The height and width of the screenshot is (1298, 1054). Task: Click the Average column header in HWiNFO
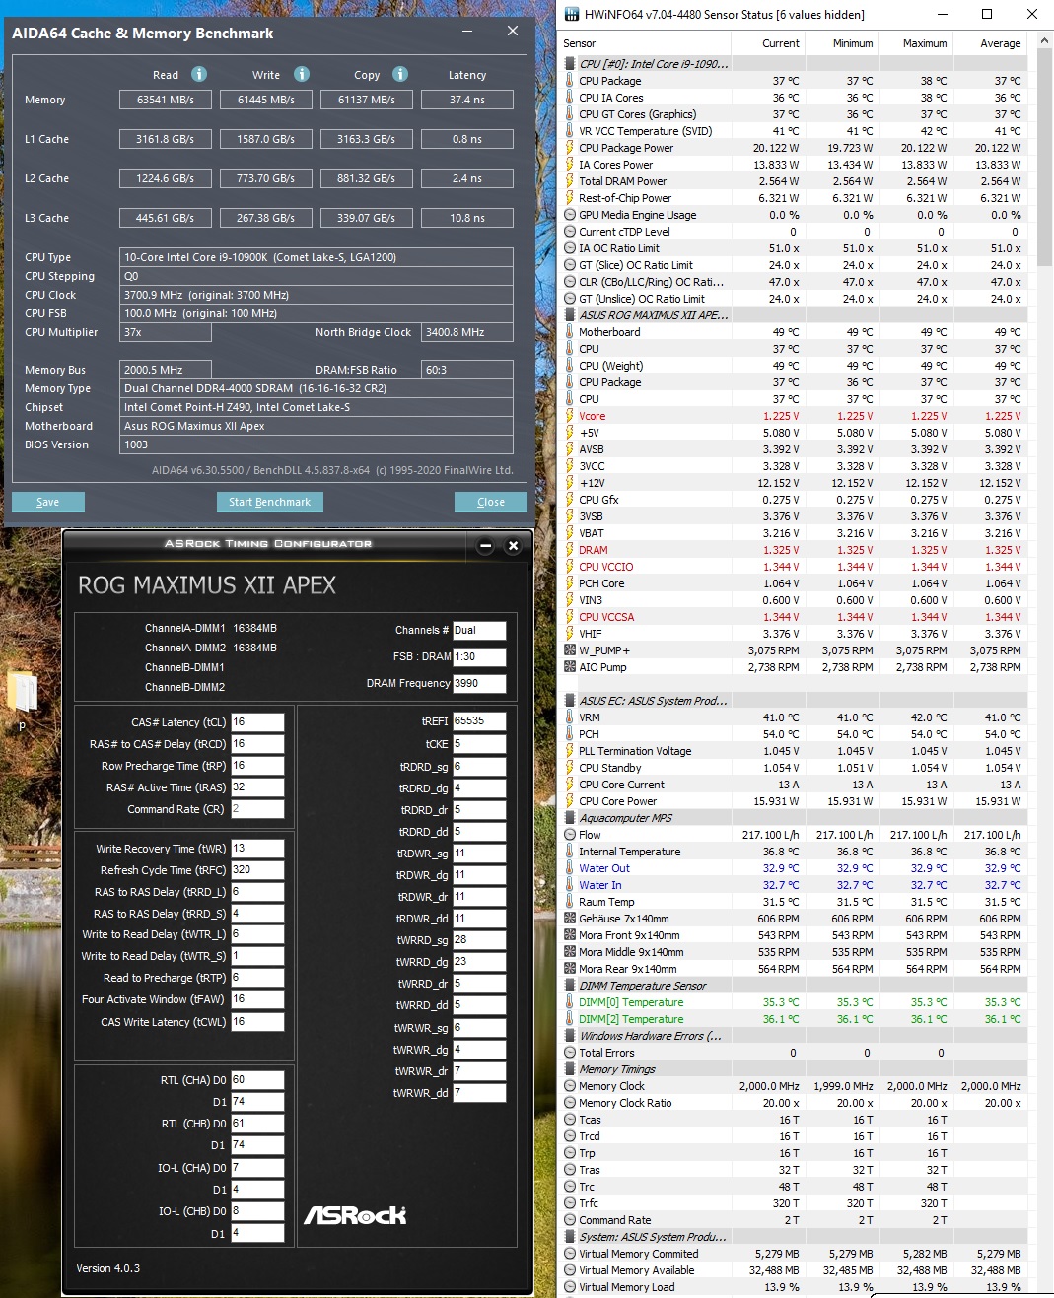point(990,43)
